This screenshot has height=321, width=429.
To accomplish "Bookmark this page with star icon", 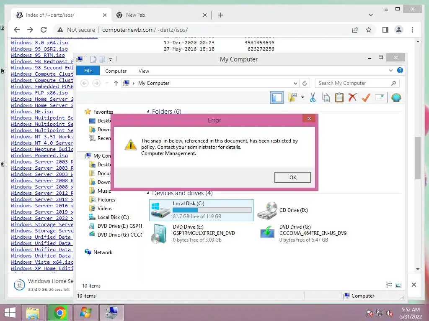I will [369, 30].
